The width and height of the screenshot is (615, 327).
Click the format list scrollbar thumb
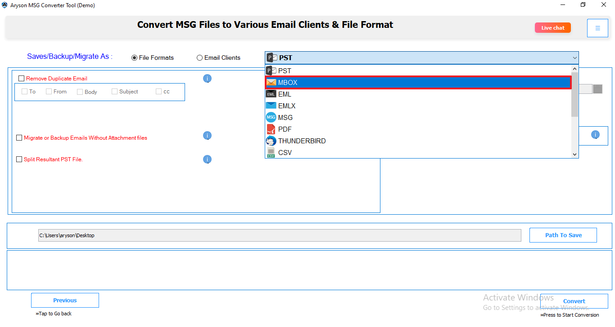(574, 94)
